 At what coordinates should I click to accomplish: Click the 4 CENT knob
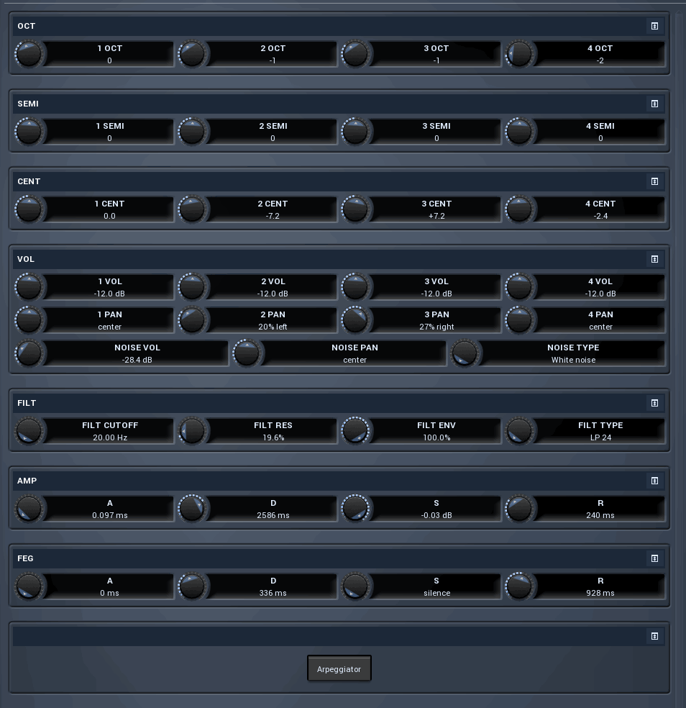pos(519,209)
